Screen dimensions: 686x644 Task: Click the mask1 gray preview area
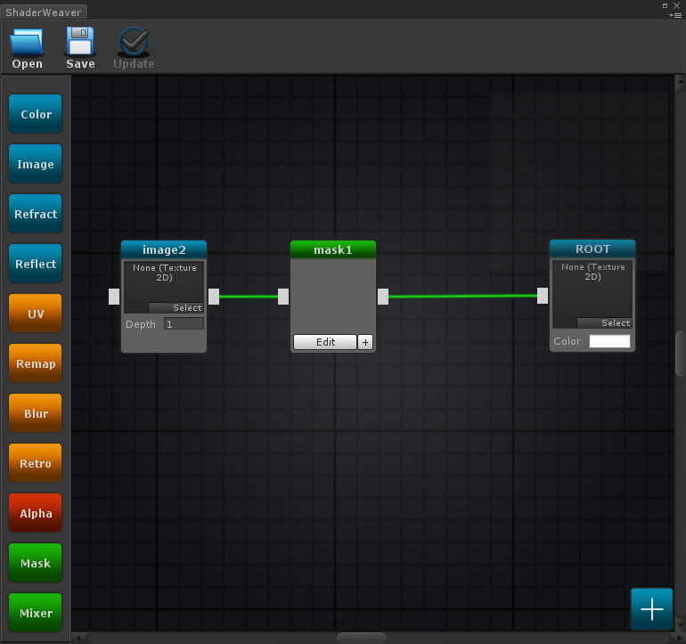click(333, 296)
